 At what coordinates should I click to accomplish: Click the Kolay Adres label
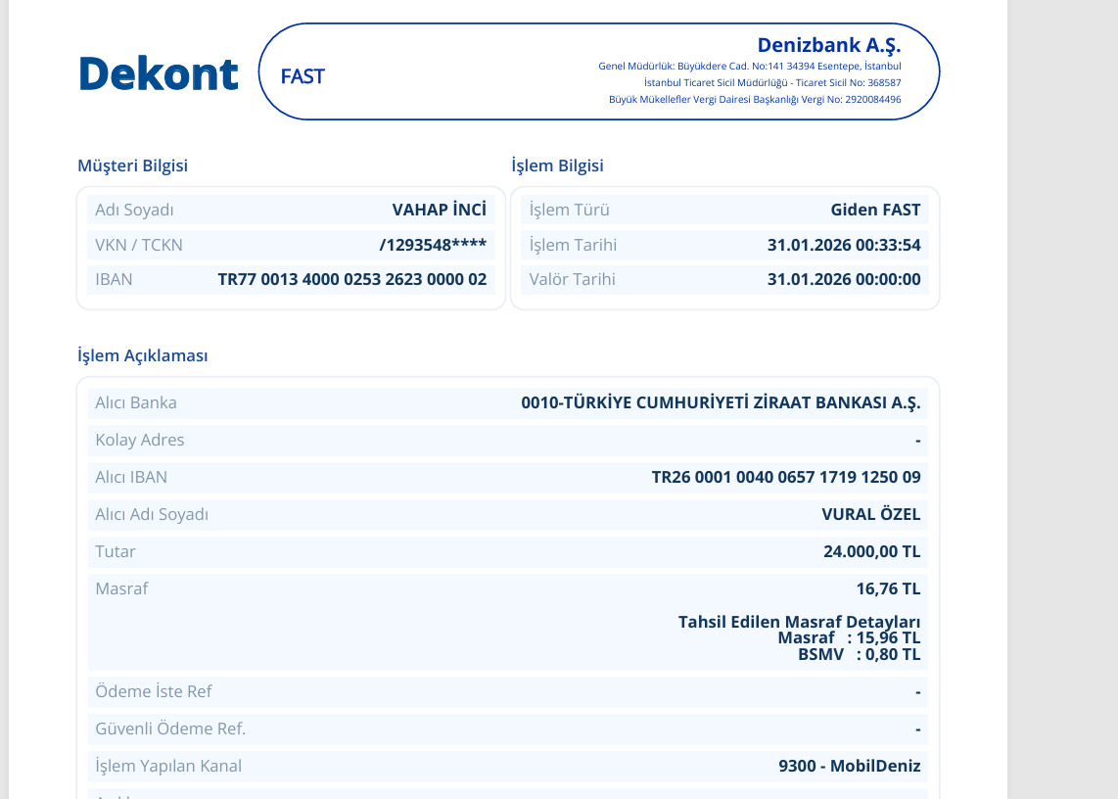coord(140,440)
